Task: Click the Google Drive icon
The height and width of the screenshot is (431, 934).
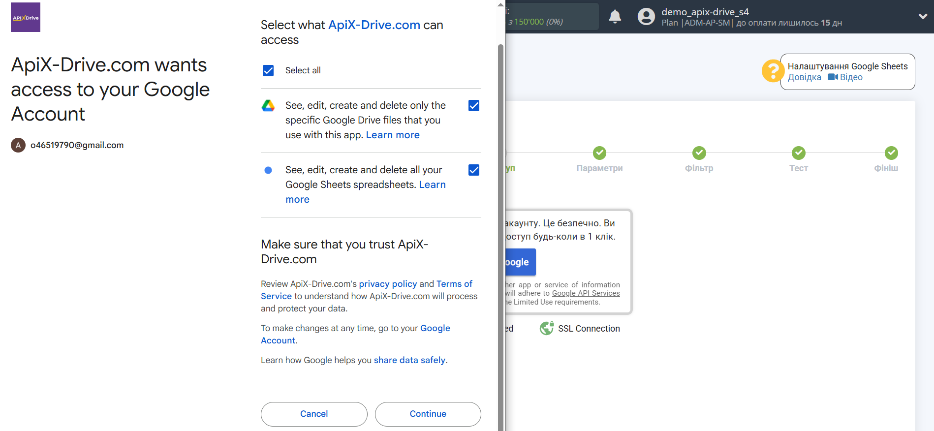Action: (268, 105)
